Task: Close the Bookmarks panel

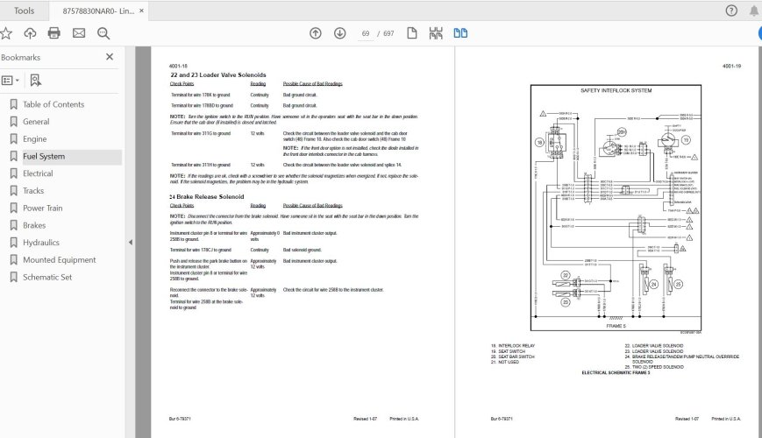Action: tap(110, 57)
